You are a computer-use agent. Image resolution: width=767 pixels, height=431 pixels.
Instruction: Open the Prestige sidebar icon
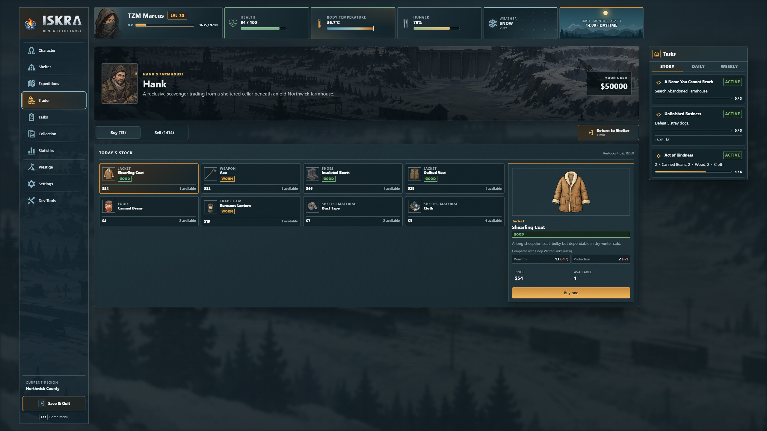[x=31, y=167]
